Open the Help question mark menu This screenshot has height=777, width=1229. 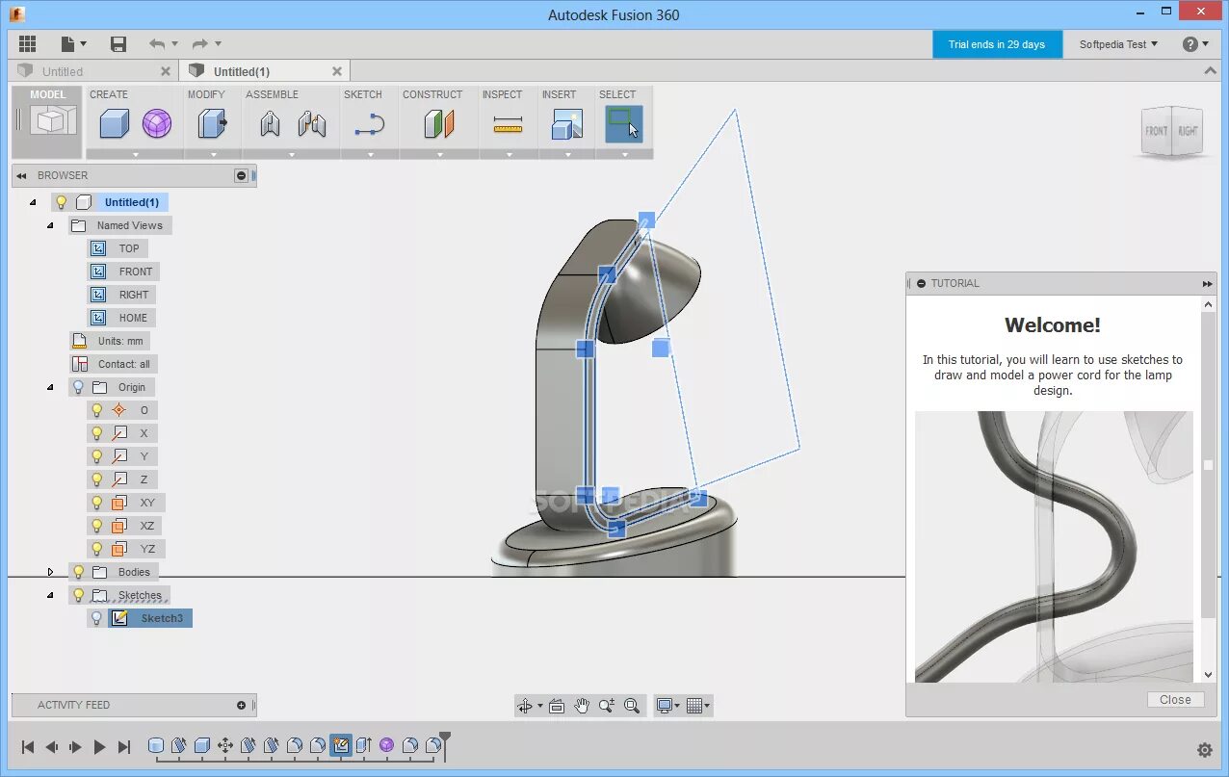click(x=1195, y=44)
